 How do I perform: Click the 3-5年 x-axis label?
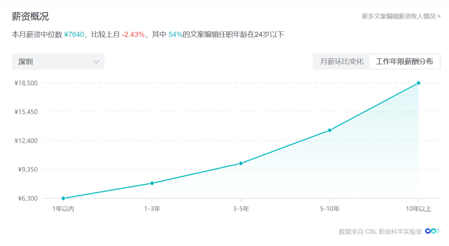(241, 209)
